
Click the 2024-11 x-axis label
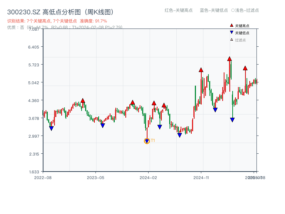point(201,178)
